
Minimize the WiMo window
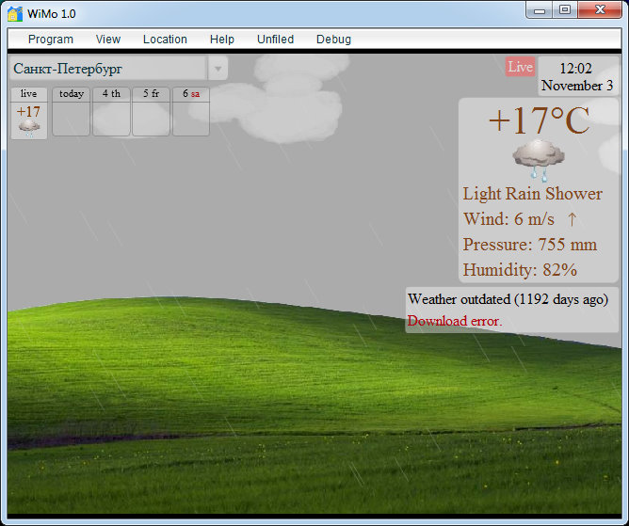[540, 10]
